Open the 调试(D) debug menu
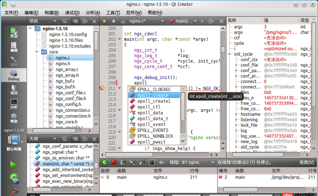318x196 pixels. click(72, 13)
